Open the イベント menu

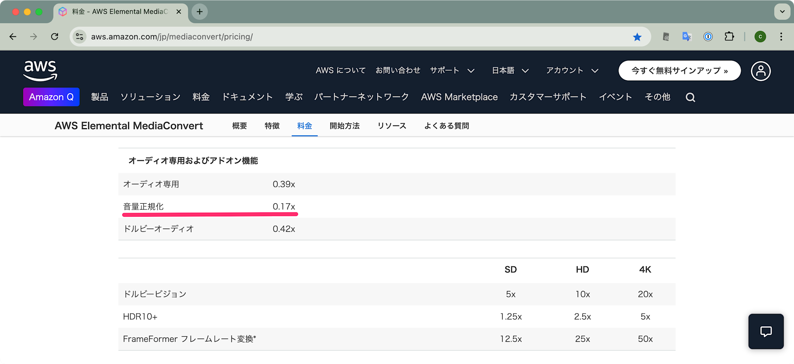(615, 97)
